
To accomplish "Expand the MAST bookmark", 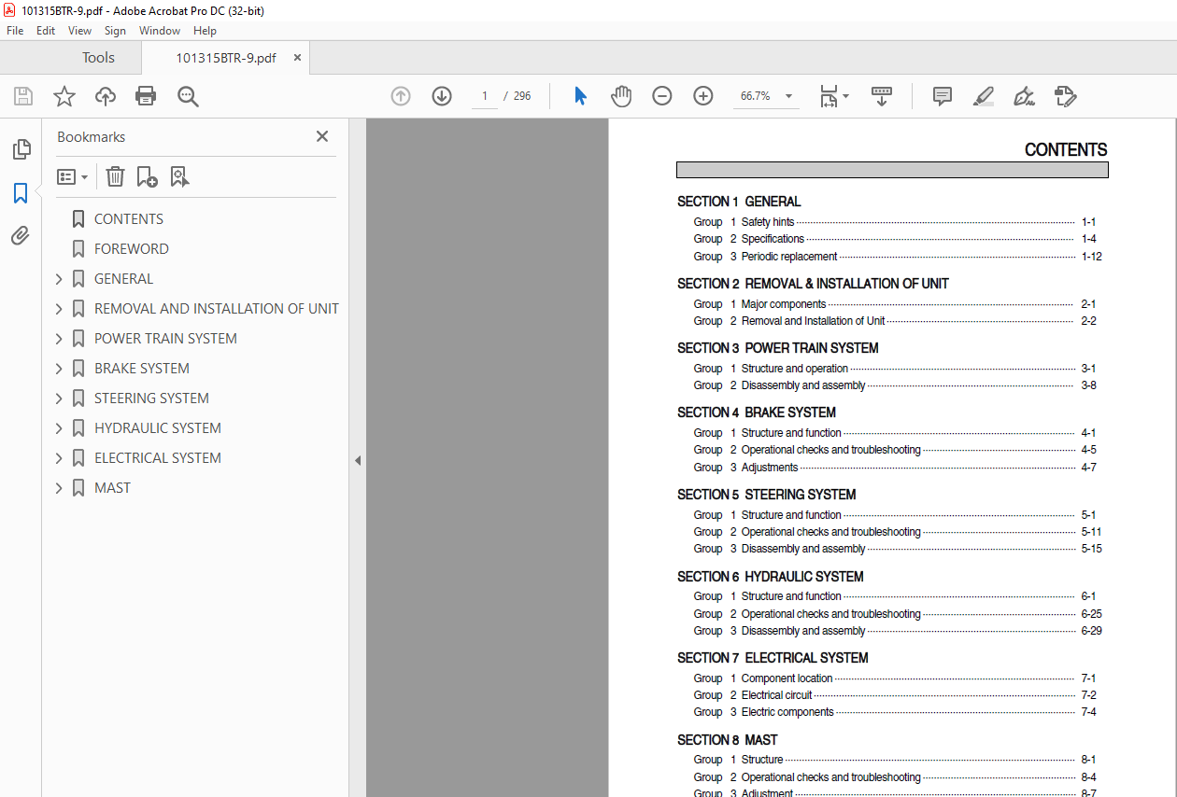I will [59, 488].
